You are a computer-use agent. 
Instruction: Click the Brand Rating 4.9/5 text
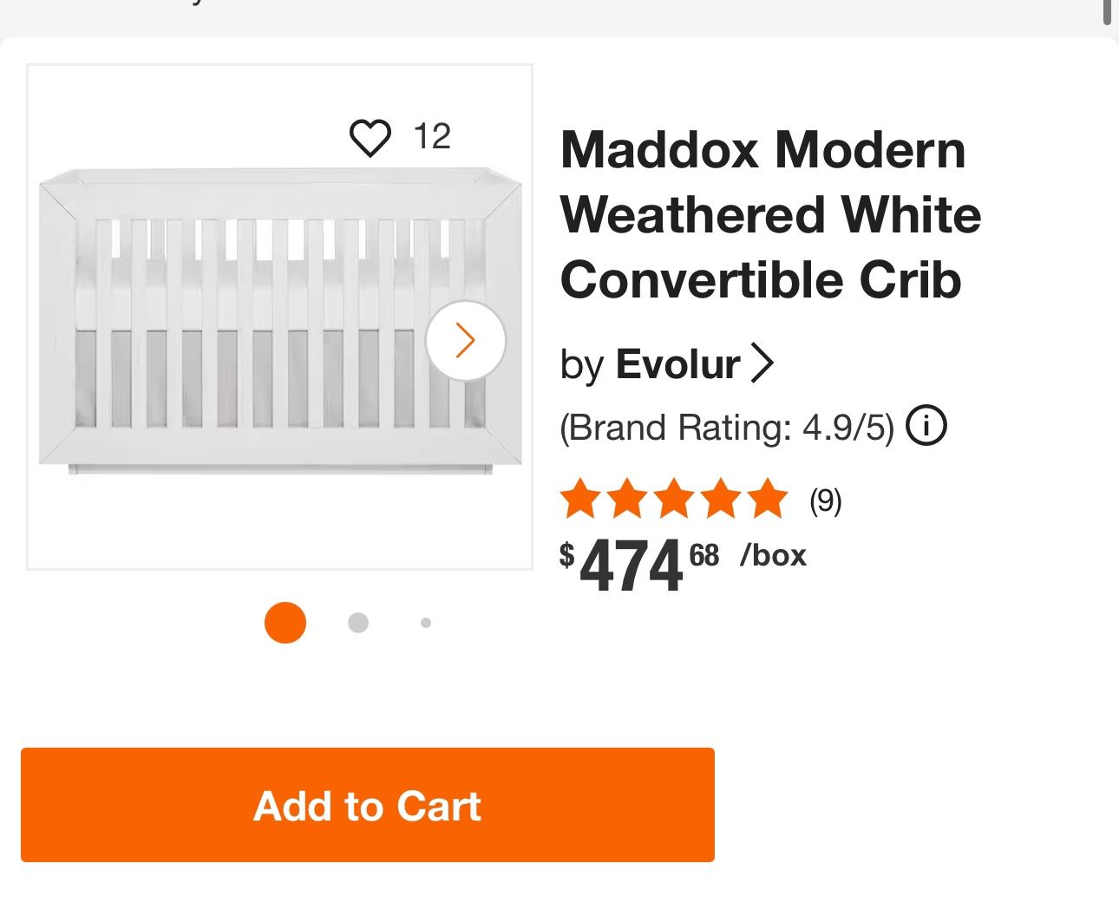point(727,426)
